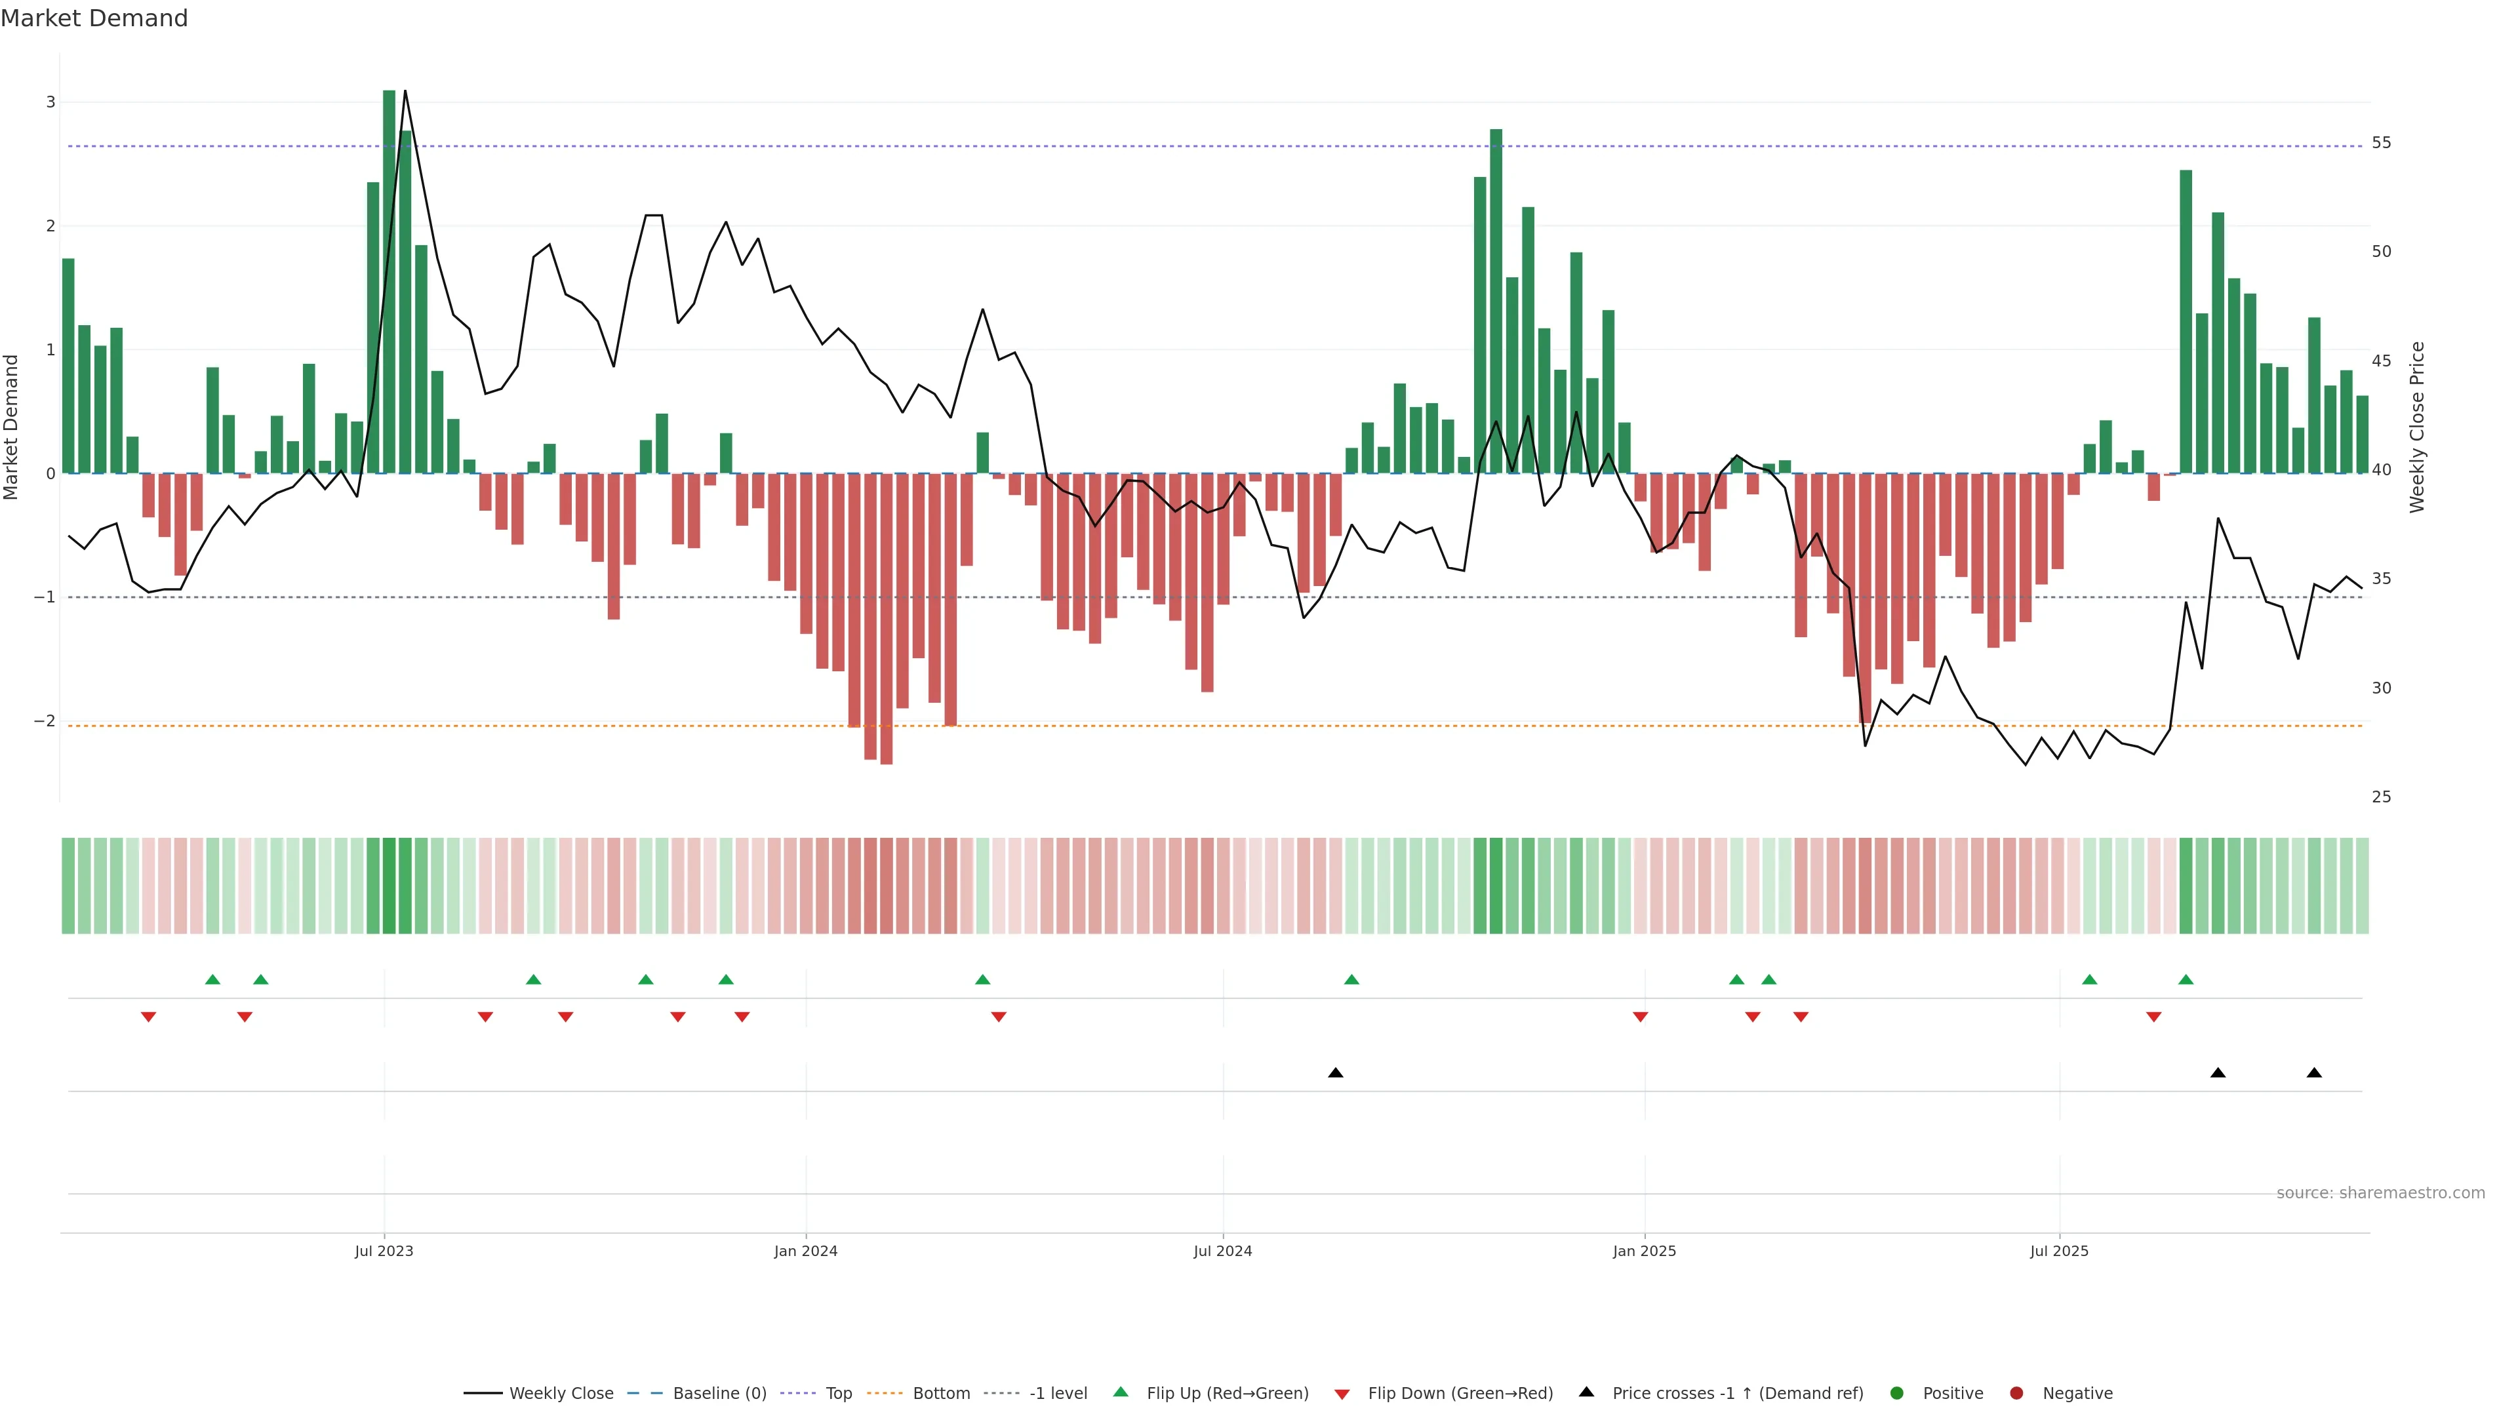2518x1416 pixels.
Task: Click the first red flip-down triangle marker
Action: [149, 1017]
